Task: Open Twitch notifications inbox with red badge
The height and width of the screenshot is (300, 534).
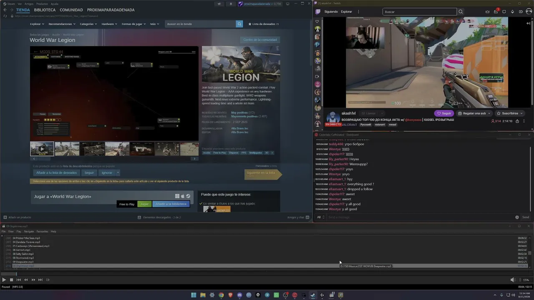Action: 496,11
